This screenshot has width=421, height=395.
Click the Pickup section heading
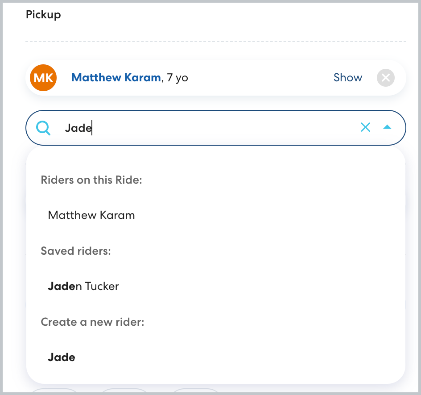[43, 15]
